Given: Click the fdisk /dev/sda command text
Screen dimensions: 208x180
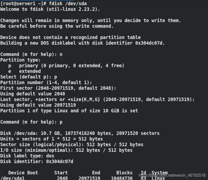Looking at the screenshot, I should click(68, 4).
